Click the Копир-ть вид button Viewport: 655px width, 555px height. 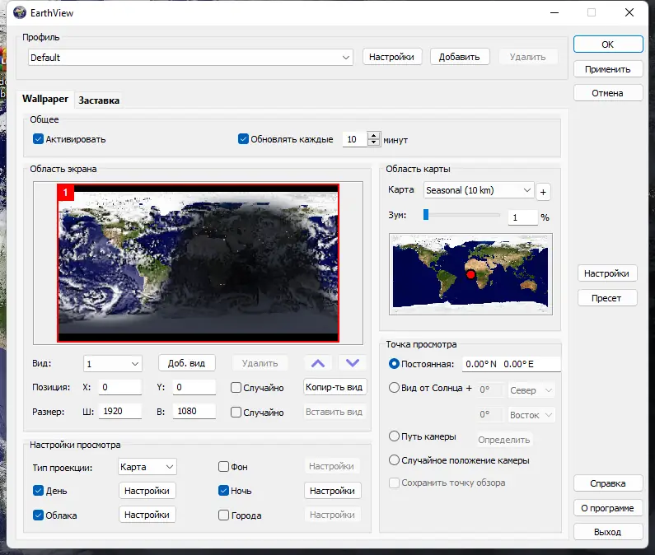335,387
